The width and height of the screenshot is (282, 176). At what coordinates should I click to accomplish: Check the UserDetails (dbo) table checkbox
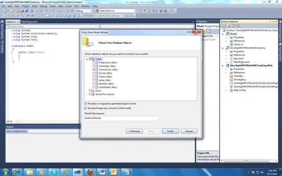(x=94, y=87)
